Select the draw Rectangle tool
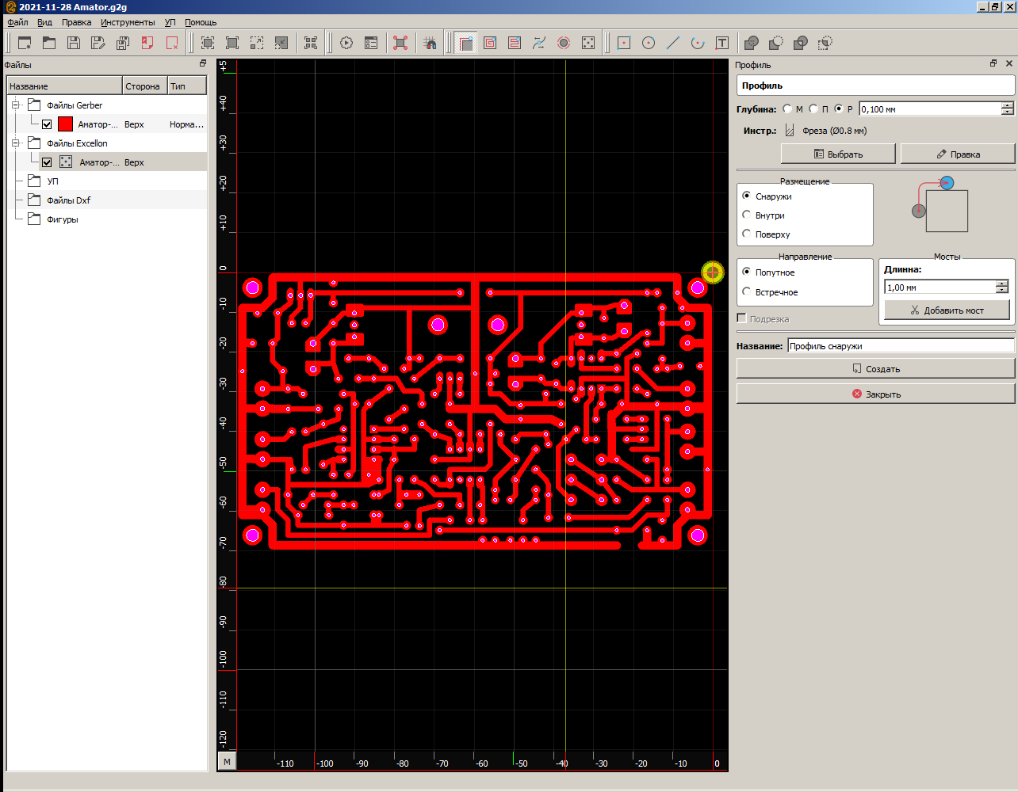 tap(624, 43)
